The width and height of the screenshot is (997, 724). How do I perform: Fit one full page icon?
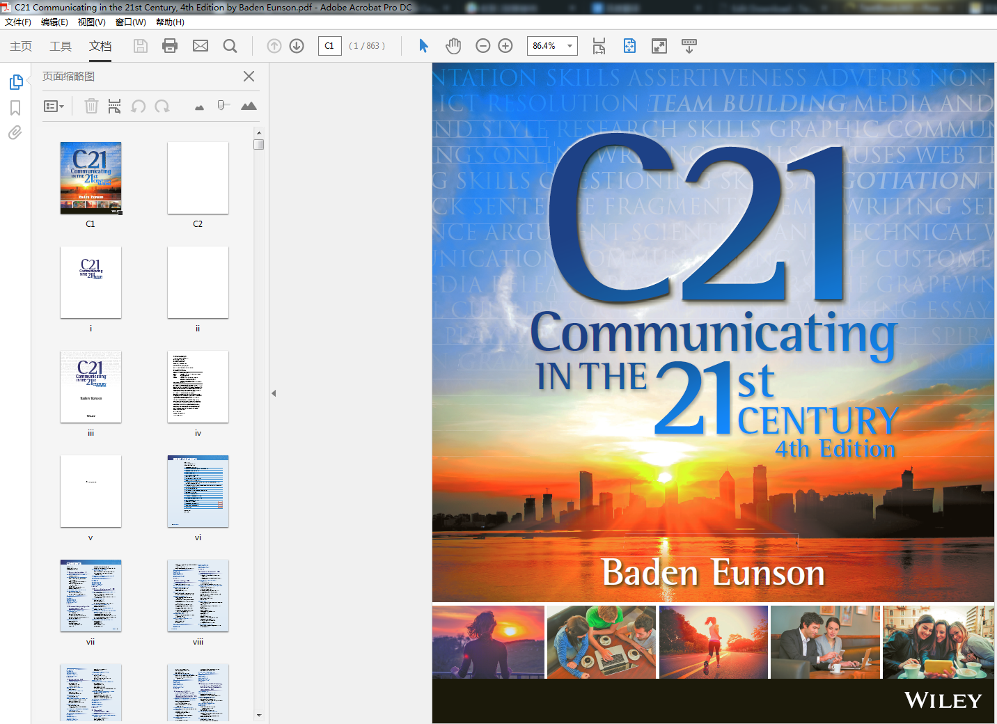pos(629,46)
